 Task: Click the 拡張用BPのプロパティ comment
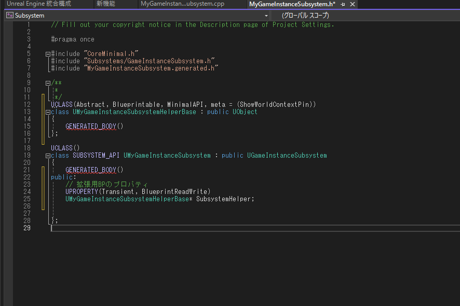pyautogui.click(x=107, y=184)
